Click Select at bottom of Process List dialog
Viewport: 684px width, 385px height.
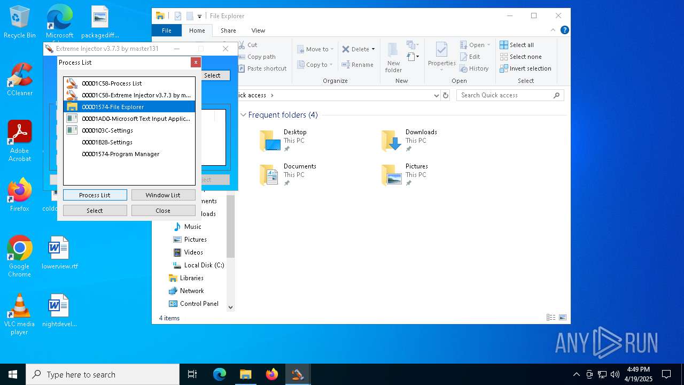95,211
